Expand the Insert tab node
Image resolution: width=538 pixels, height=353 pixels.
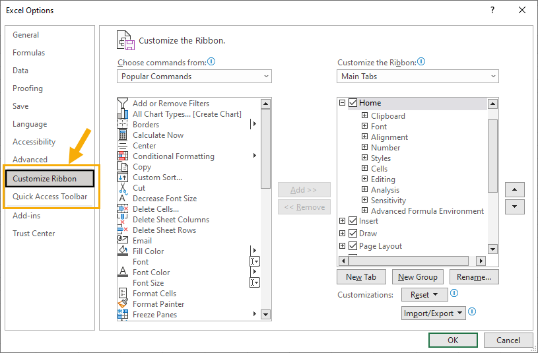pos(342,221)
